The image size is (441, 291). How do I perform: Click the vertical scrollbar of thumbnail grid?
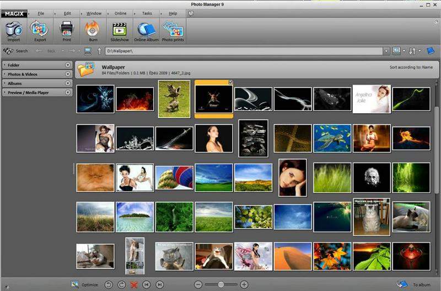coord(437,150)
